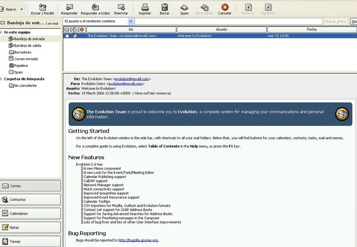Click the left Evolution logo in banner
The height and width of the screenshot is (247, 357).
79,114
